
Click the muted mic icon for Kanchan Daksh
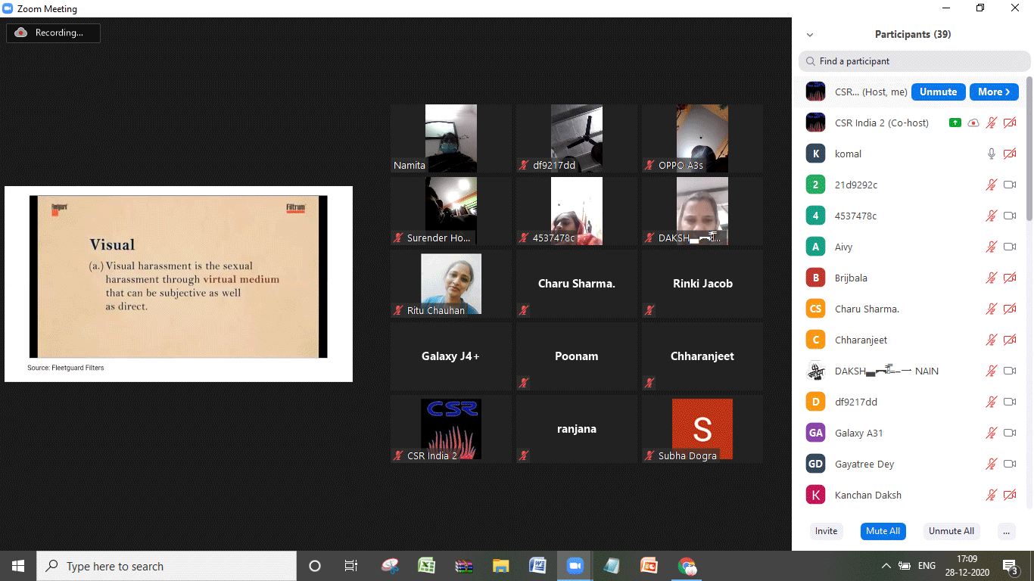click(x=992, y=495)
